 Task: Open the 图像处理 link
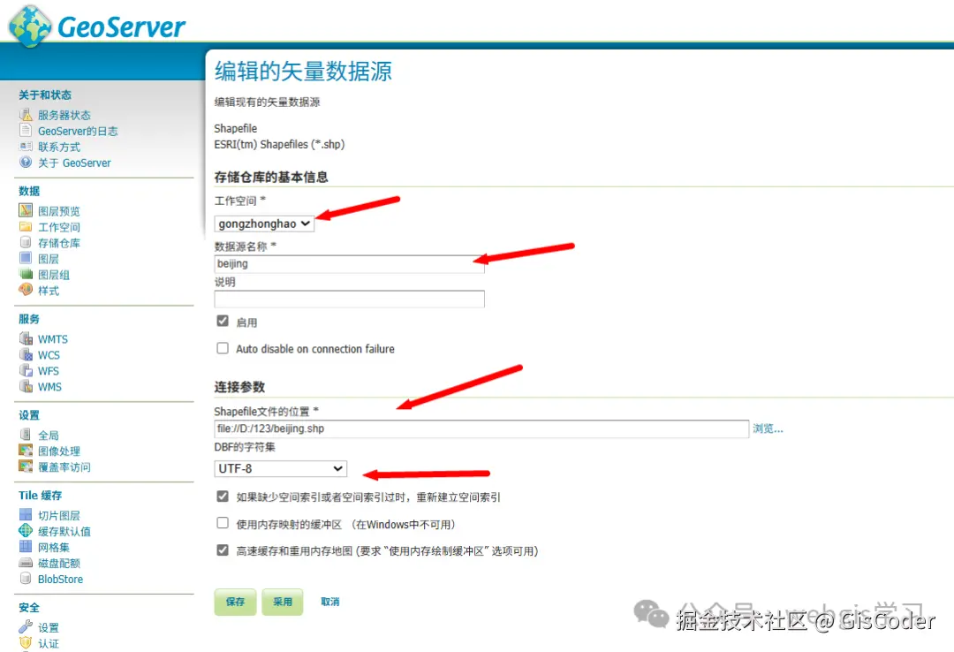click(59, 451)
